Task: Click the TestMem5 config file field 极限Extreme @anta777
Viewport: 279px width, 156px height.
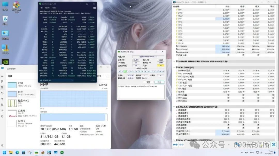Action: pyautogui.click(x=148, y=57)
